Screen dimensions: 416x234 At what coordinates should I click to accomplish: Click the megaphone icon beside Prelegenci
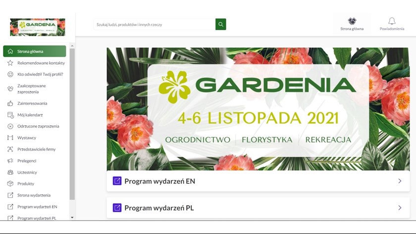(x=10, y=161)
